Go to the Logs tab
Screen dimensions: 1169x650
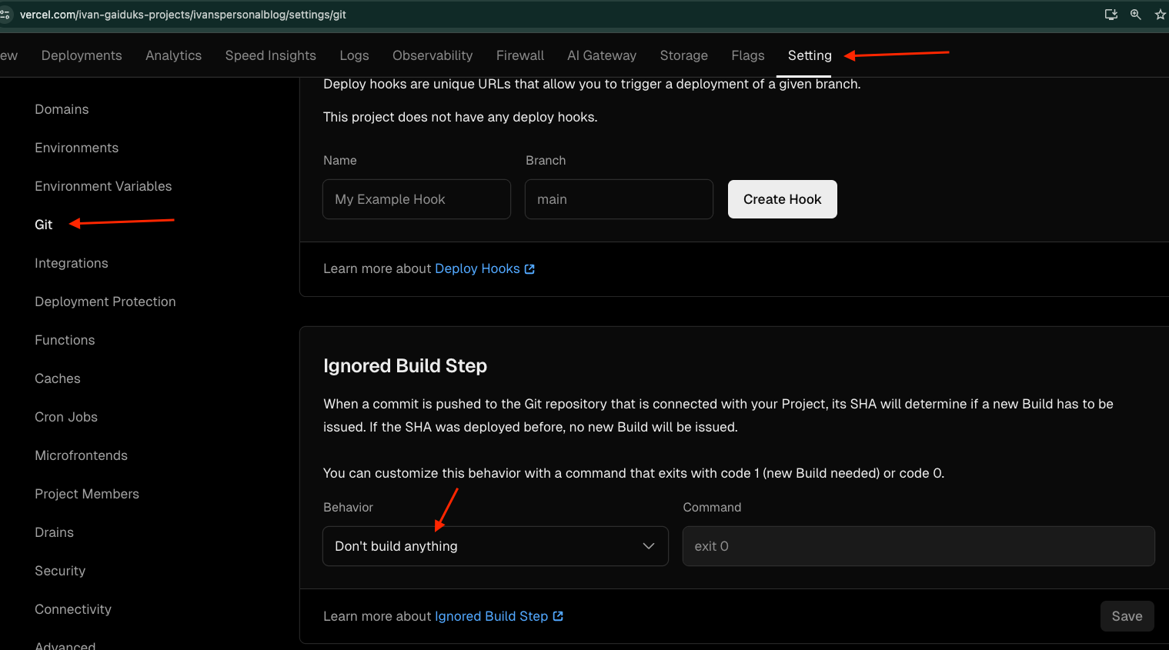(353, 55)
